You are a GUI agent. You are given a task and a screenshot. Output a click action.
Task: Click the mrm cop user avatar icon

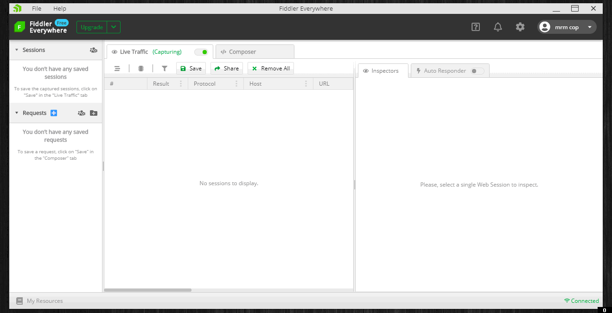[x=545, y=27]
